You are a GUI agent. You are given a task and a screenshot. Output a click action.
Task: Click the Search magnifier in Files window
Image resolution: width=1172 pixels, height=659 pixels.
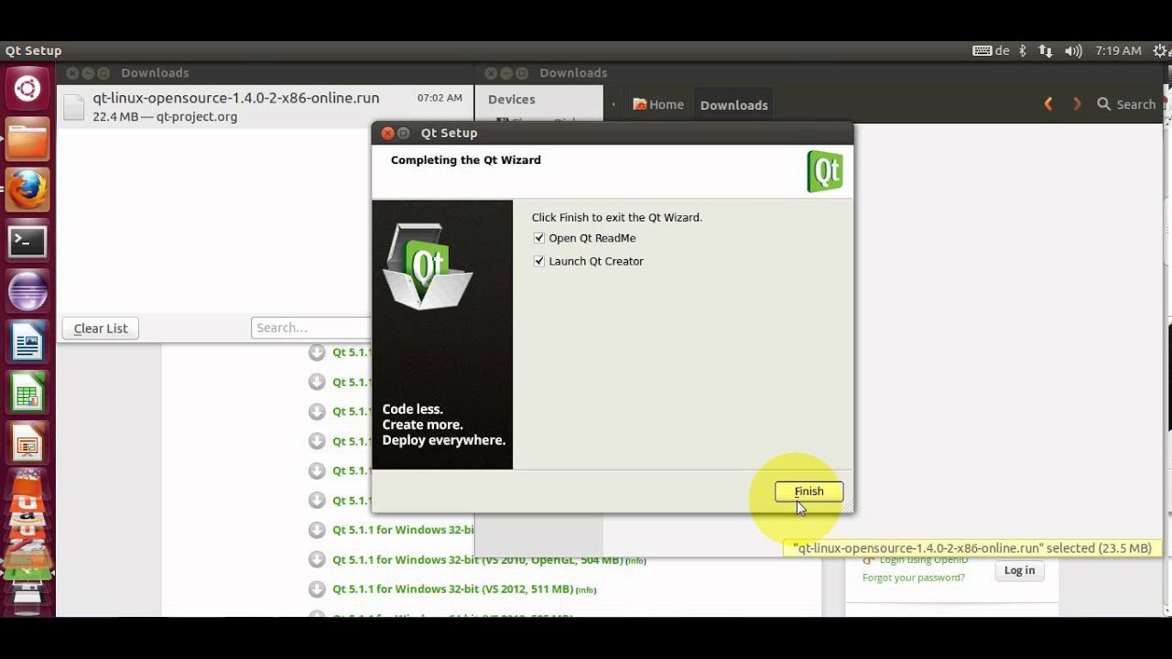1104,104
